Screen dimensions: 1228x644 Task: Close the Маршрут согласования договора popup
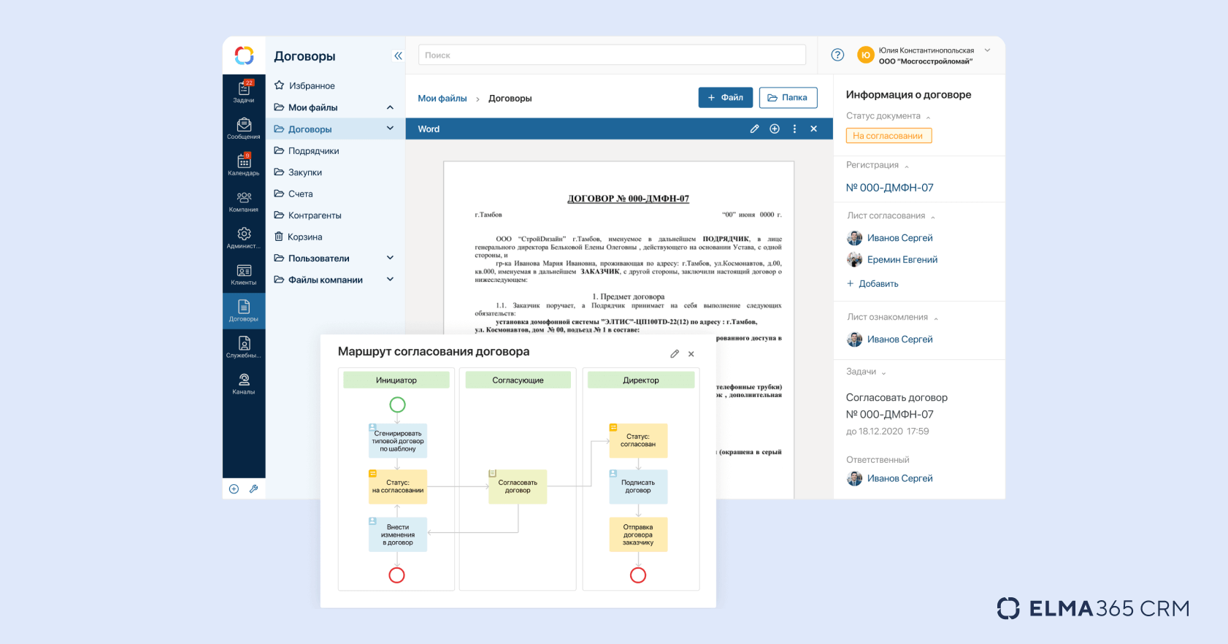click(691, 354)
